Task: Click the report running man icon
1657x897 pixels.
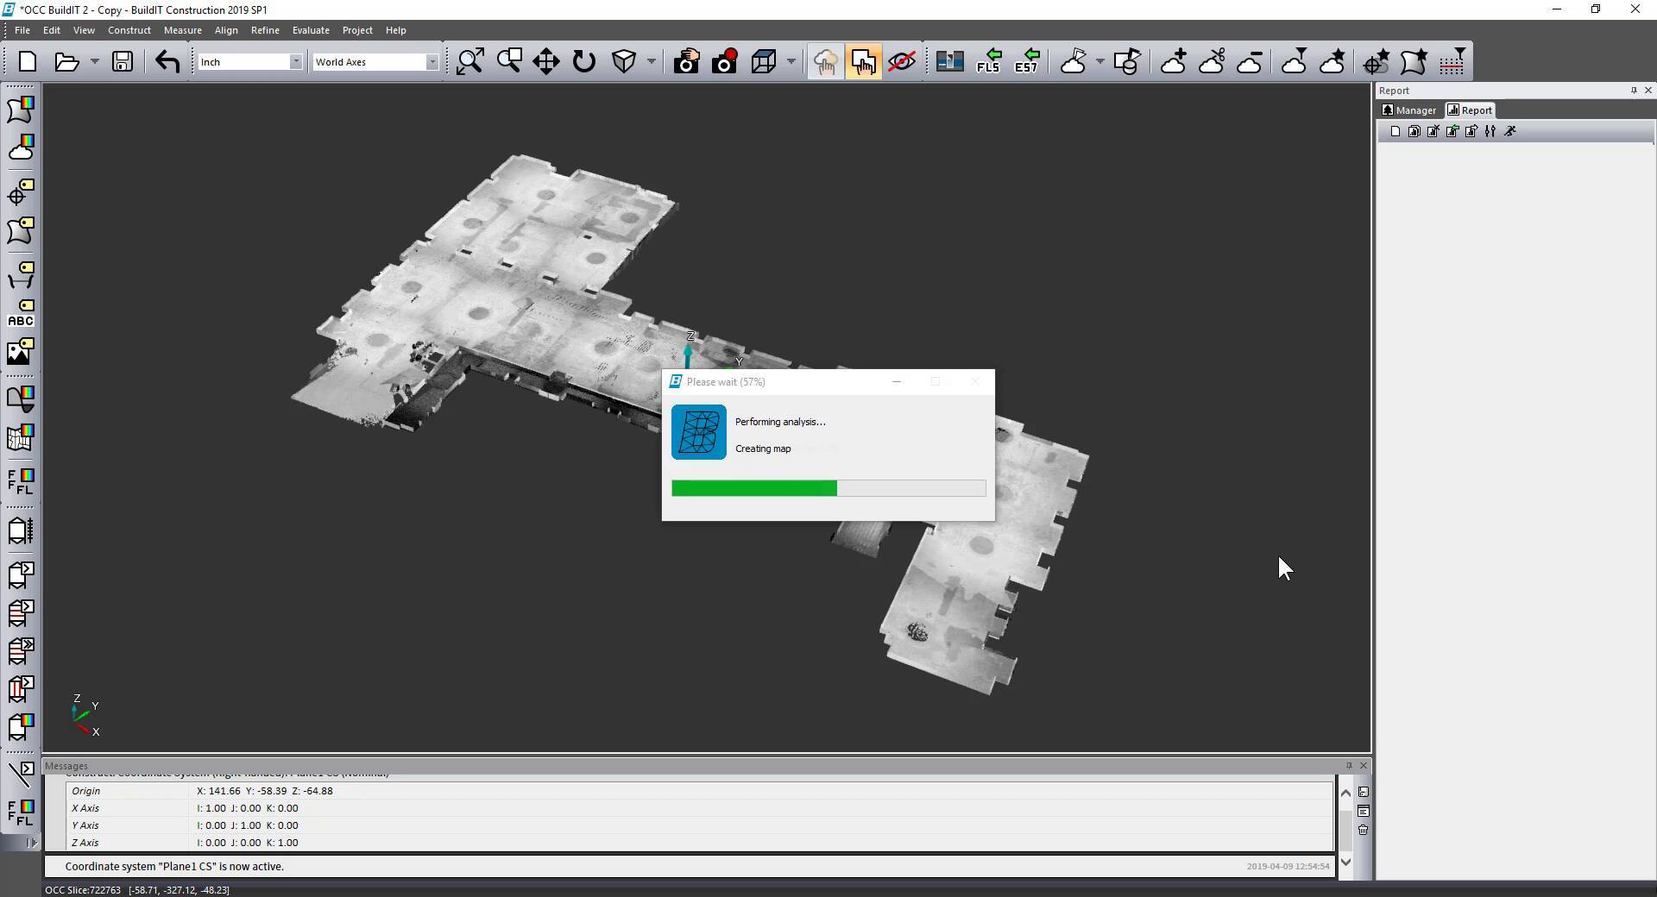Action: (1509, 131)
